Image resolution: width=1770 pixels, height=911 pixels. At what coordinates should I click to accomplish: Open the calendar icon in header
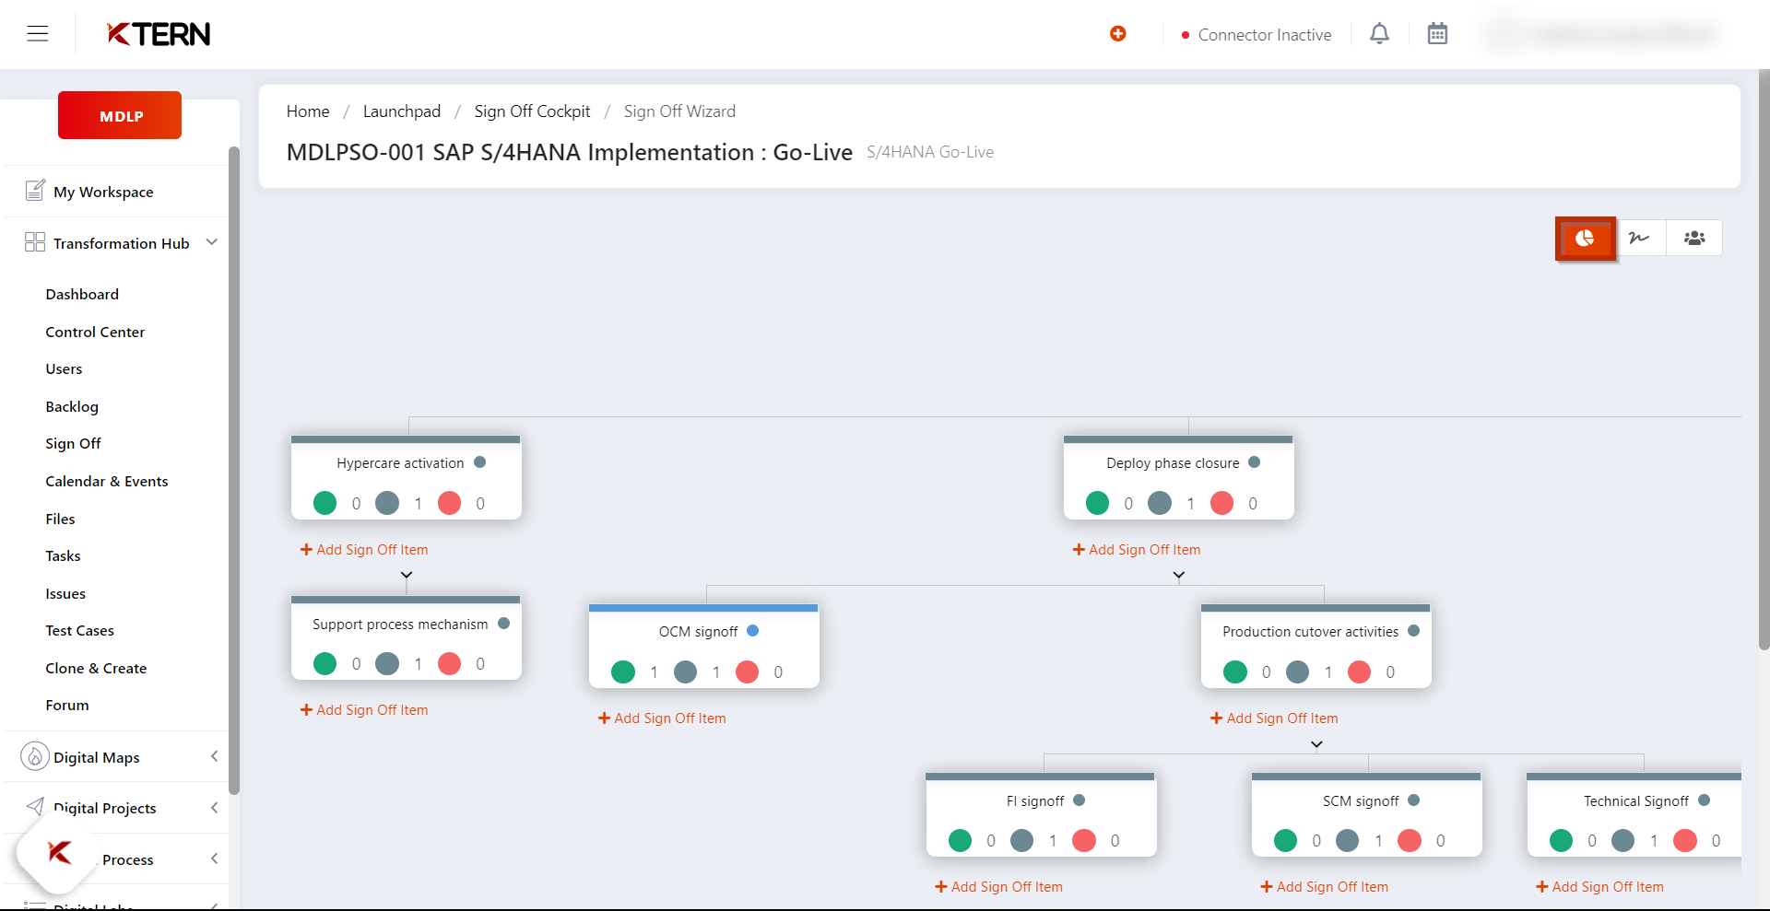pyautogui.click(x=1437, y=34)
